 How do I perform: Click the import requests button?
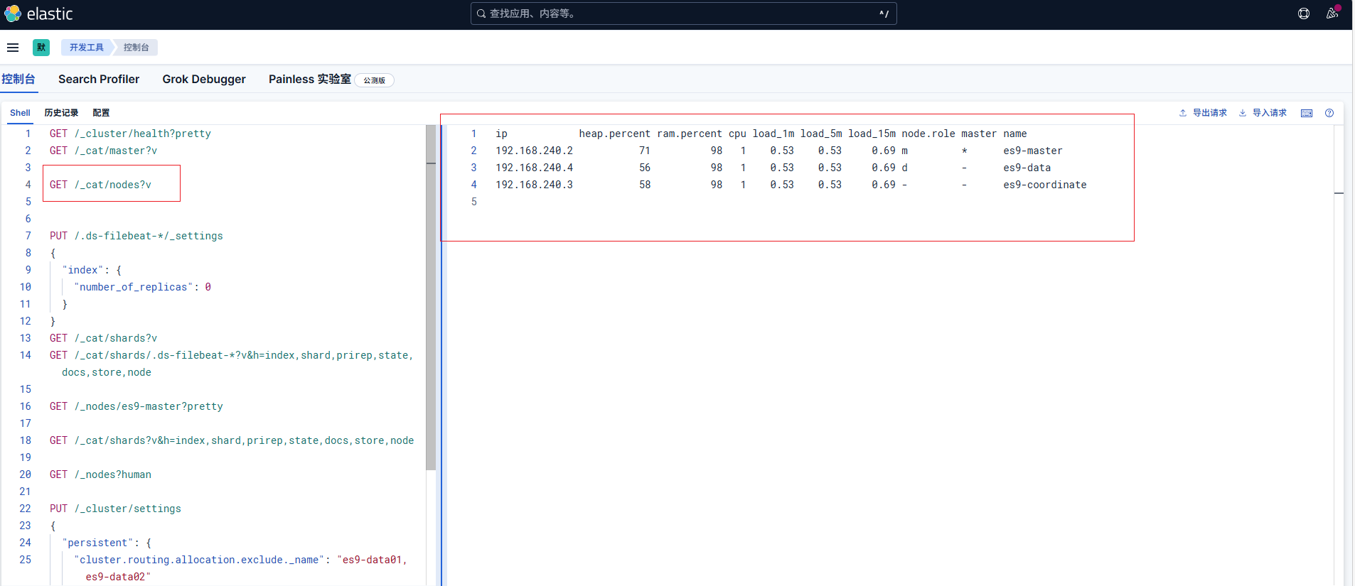click(x=1263, y=113)
